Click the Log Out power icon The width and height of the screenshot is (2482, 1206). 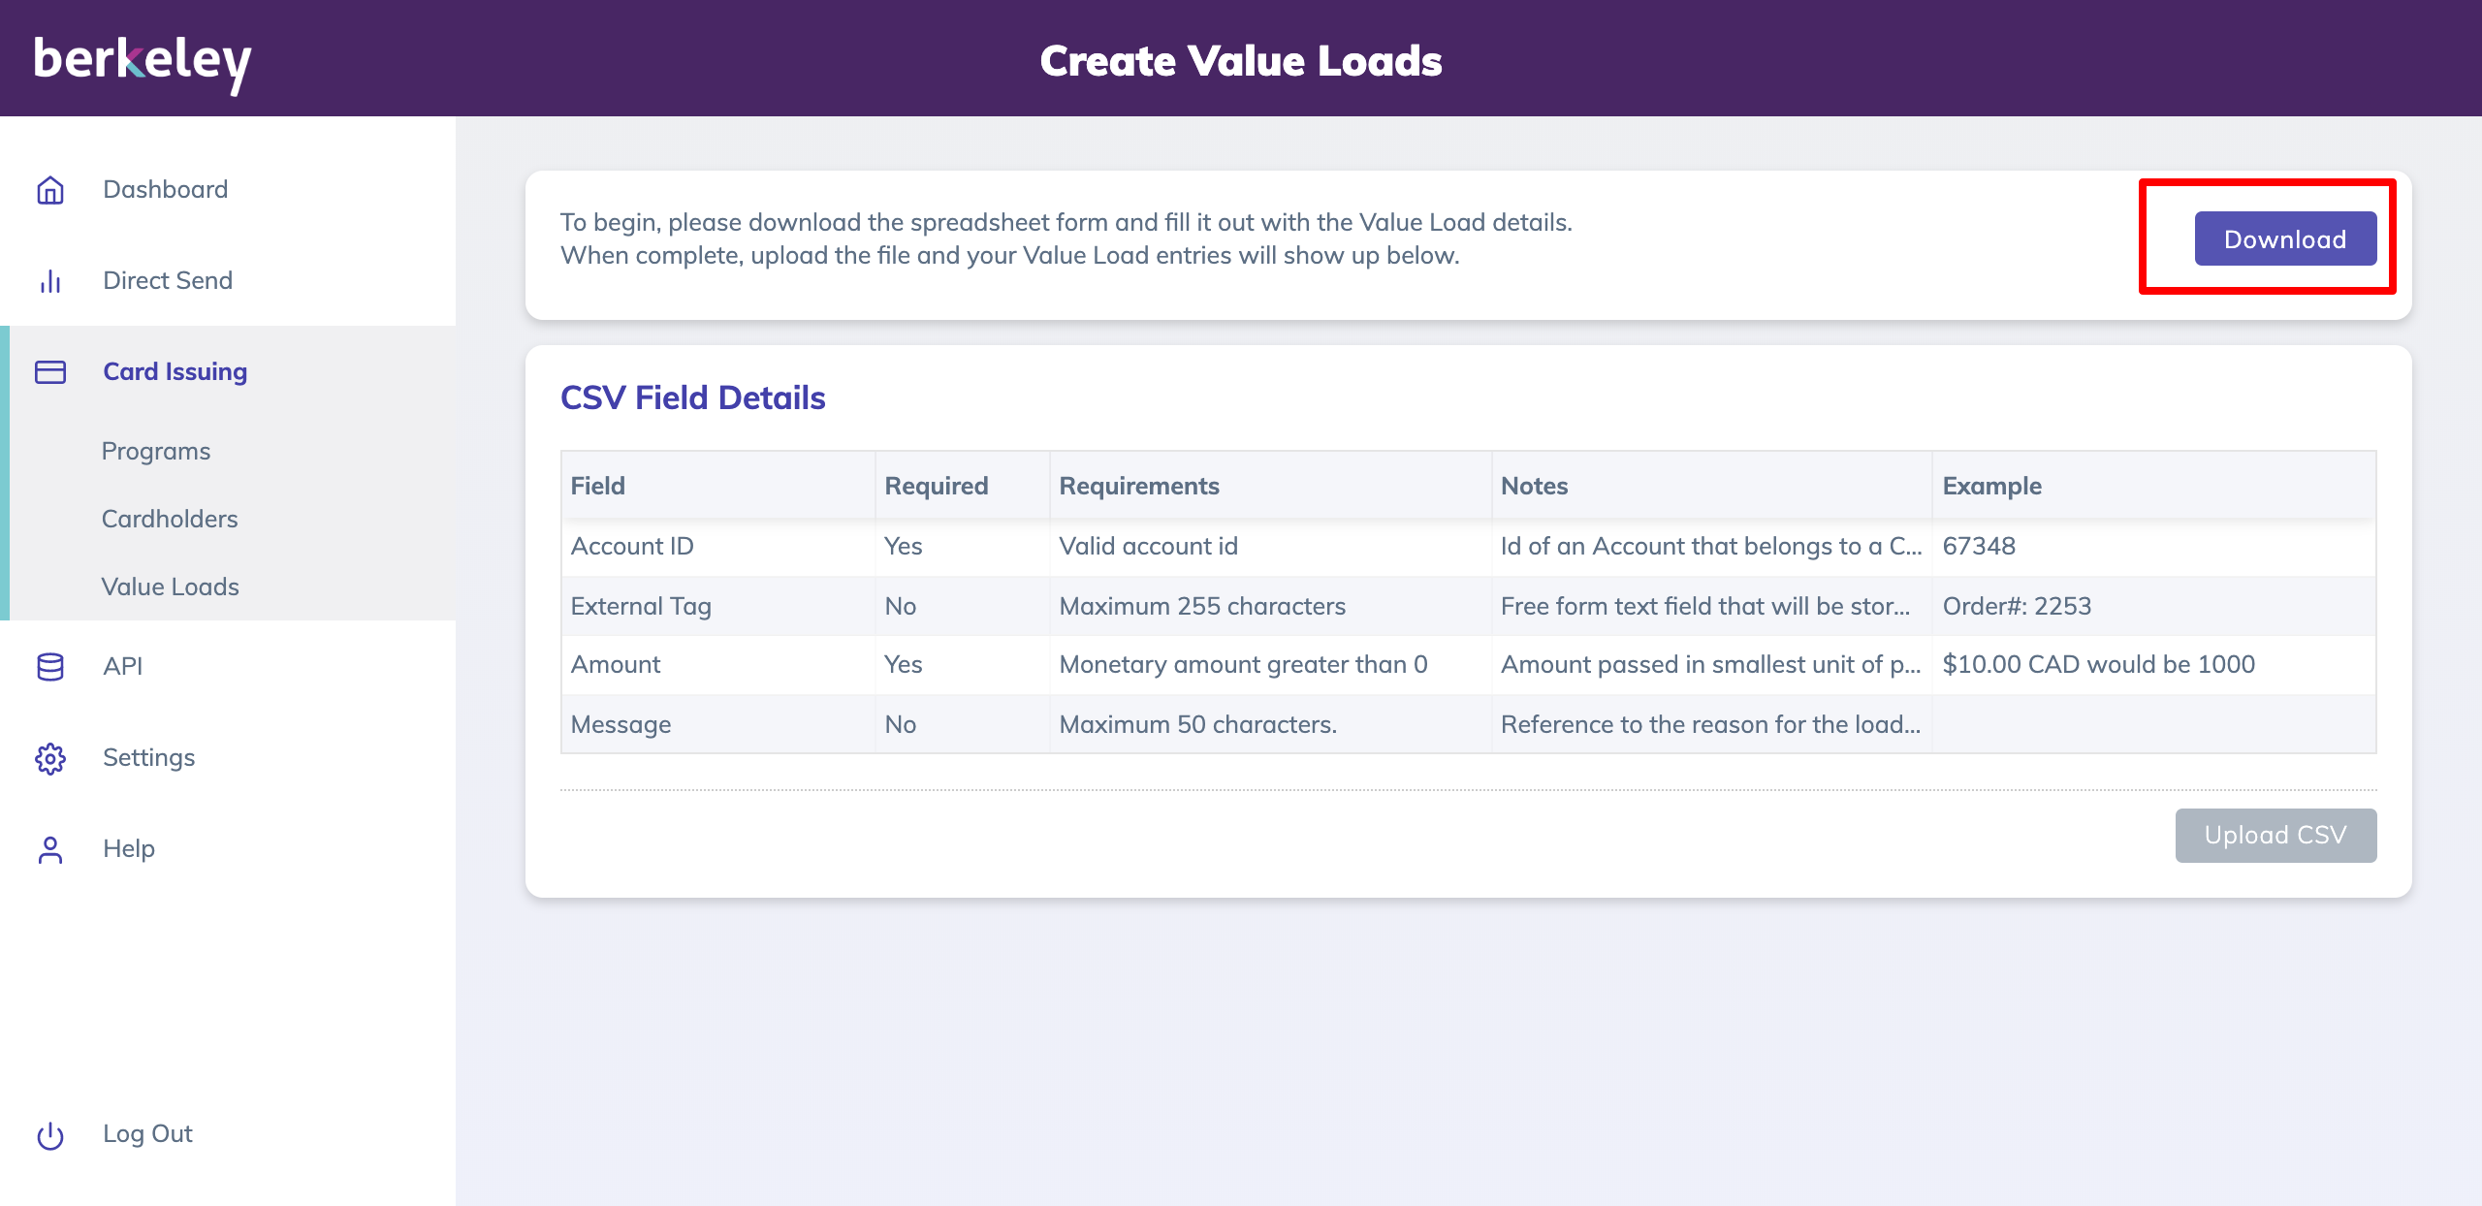click(50, 1134)
